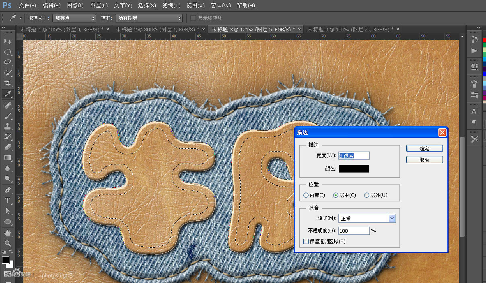This screenshot has width=486, height=283.
Task: Close the 未标题-3 document tab
Action: [299, 29]
